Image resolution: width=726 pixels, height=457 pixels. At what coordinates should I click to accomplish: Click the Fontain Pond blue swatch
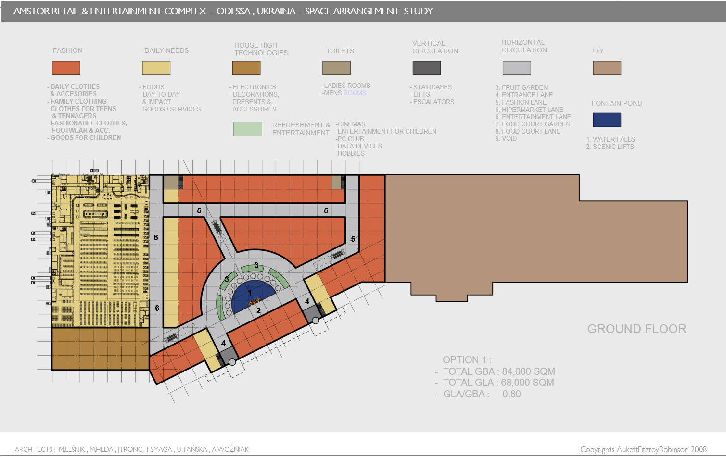tap(607, 120)
